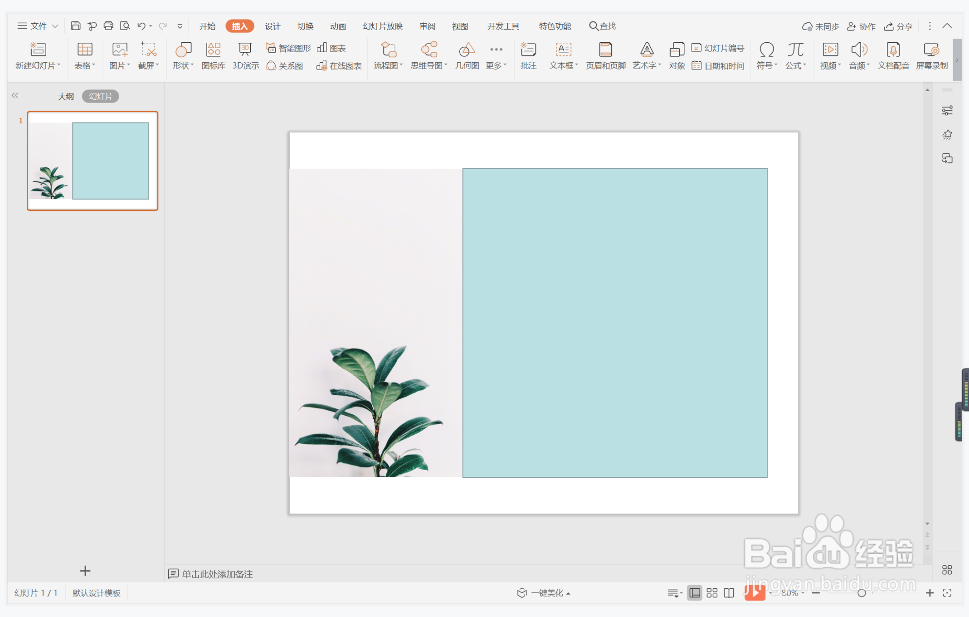Switch to 大纲 outline view toggle
Screen dimensions: 969x617
click(x=66, y=96)
